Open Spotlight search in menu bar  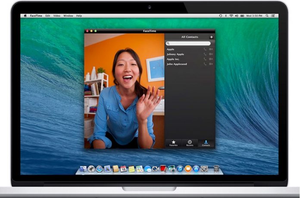(x=267, y=16)
